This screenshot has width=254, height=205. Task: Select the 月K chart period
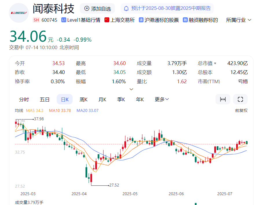(102, 99)
